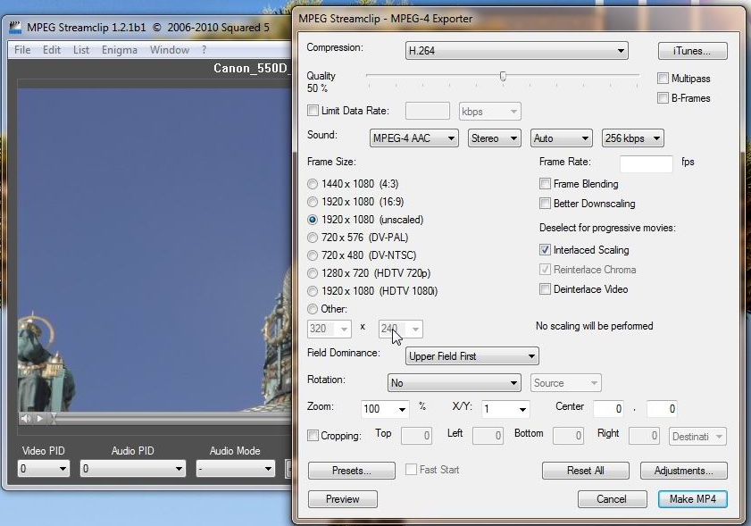Enable the Frame Blending checkbox
This screenshot has height=526, width=751.
click(545, 183)
